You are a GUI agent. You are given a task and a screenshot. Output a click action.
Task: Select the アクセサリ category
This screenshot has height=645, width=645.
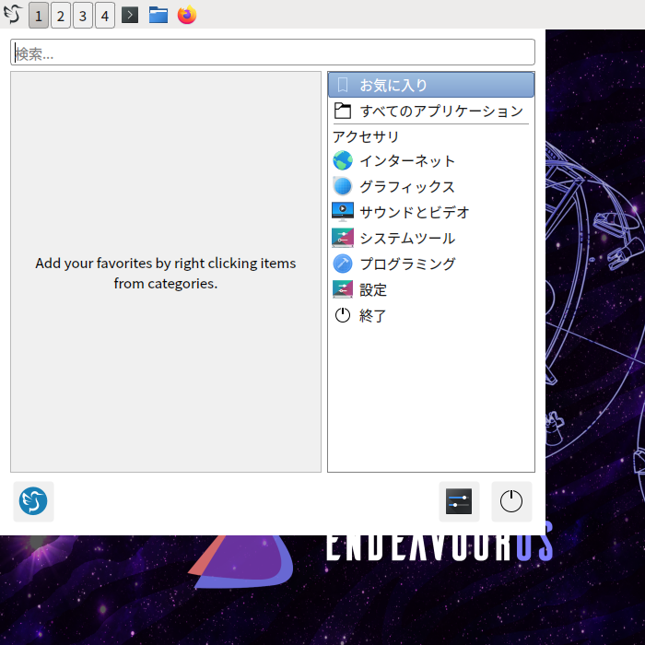coord(431,136)
